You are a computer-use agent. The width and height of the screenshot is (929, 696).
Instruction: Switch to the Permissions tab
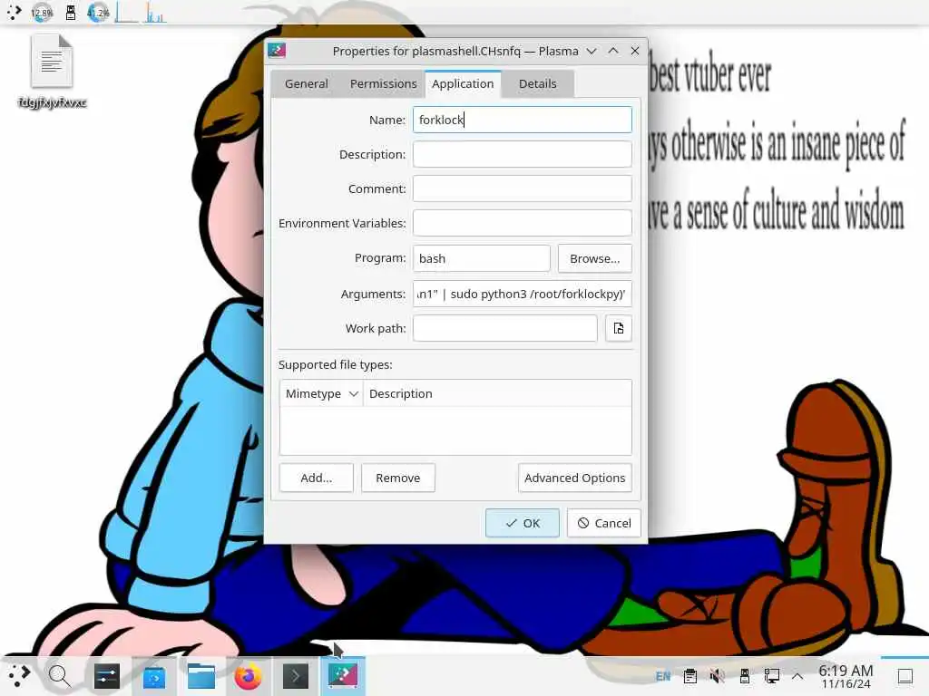point(384,84)
